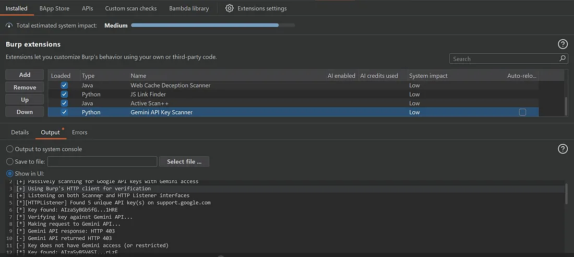Click log line 'Gemini API returned HTTP 403'
This screenshot has height=257, width=574.
click(64, 238)
